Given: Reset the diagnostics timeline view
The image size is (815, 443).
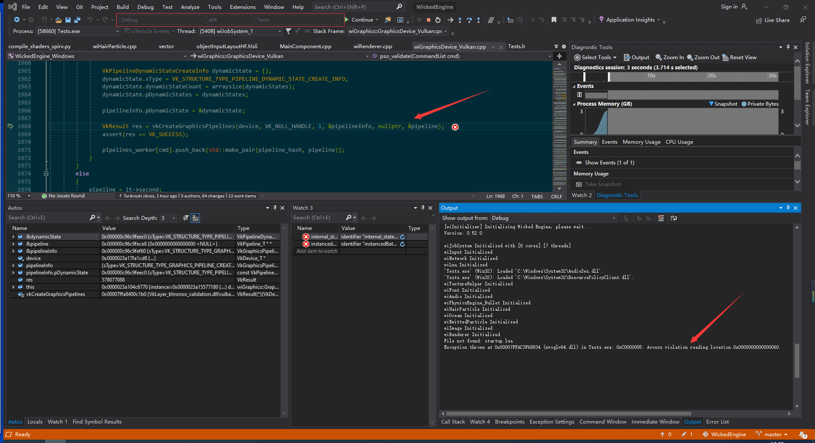Looking at the screenshot, I should (x=739, y=57).
